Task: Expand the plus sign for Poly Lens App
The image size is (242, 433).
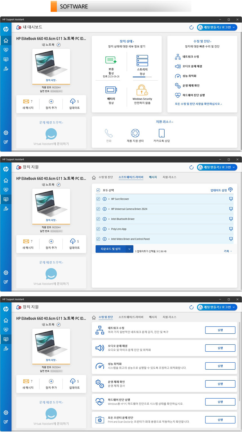Action: [x=109, y=229]
